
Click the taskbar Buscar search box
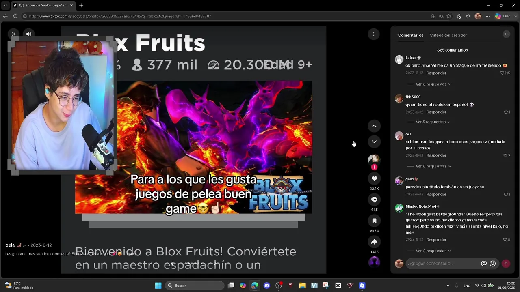[195, 286]
